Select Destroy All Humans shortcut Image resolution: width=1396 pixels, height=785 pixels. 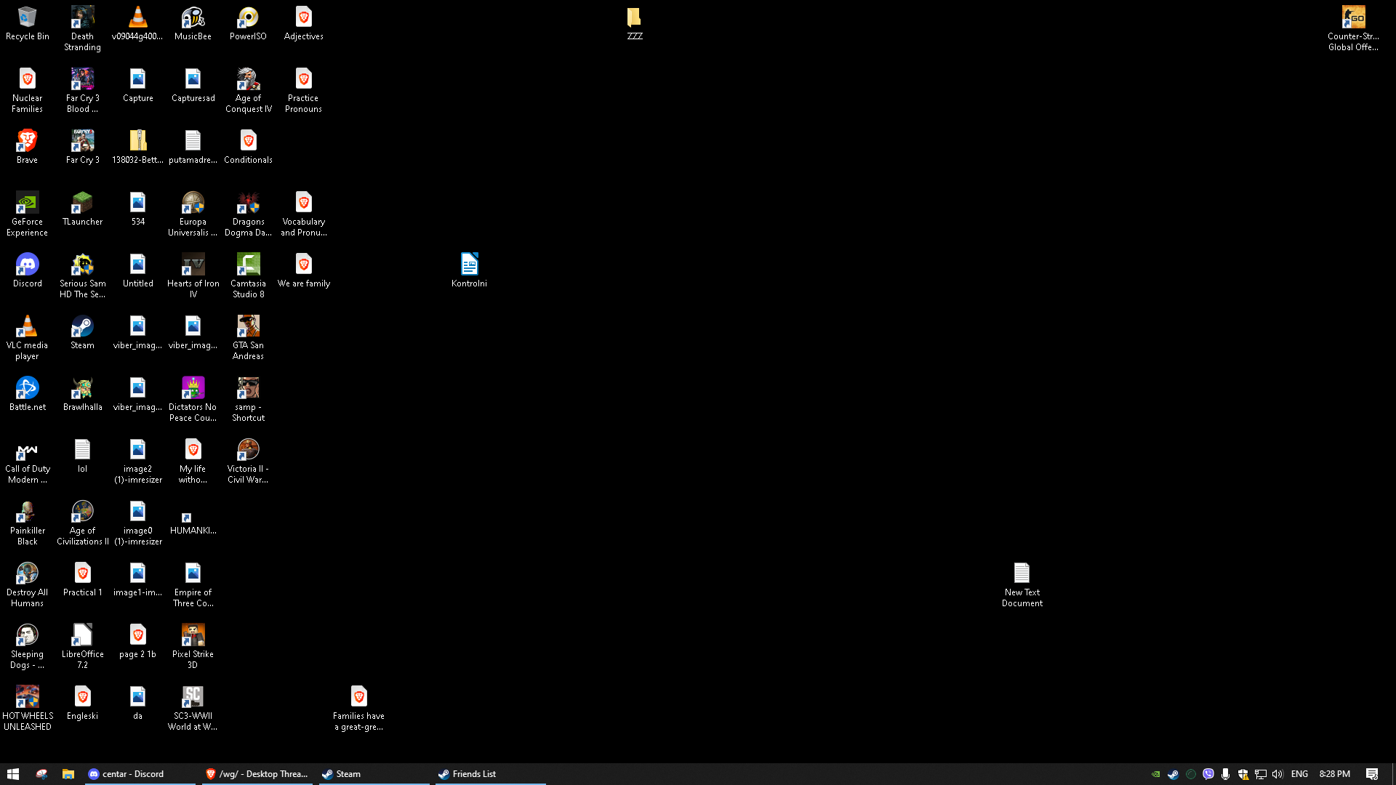(x=27, y=584)
